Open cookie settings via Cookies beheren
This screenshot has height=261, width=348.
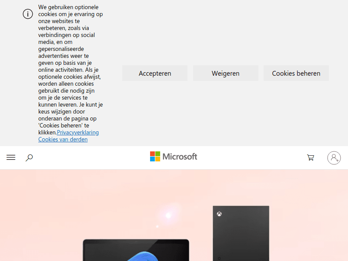point(296,73)
